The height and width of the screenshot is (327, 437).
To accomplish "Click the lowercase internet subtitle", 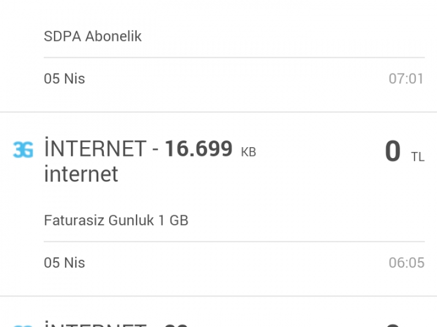I will tap(81, 174).
